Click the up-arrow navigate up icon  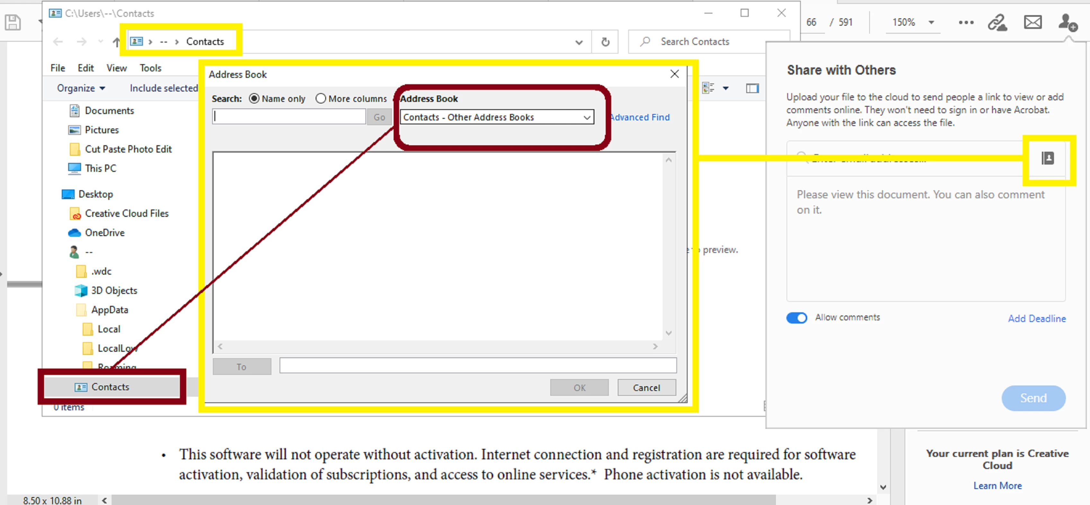(116, 42)
